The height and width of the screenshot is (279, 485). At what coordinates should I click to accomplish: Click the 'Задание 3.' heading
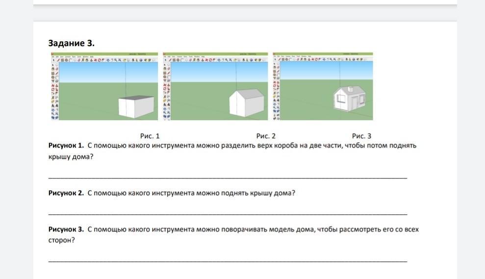[72, 43]
